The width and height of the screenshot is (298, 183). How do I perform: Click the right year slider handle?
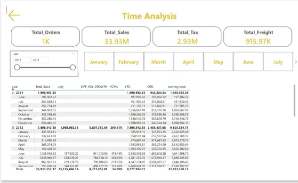click(x=72, y=67)
